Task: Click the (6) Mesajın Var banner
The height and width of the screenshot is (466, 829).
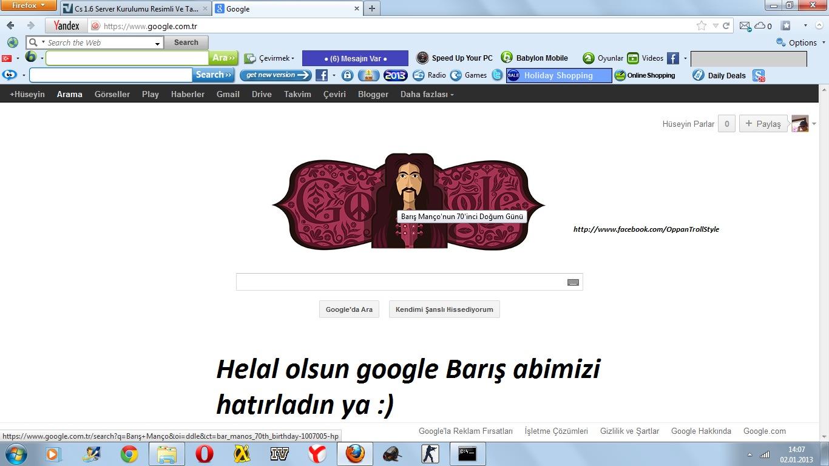Action: [355, 58]
